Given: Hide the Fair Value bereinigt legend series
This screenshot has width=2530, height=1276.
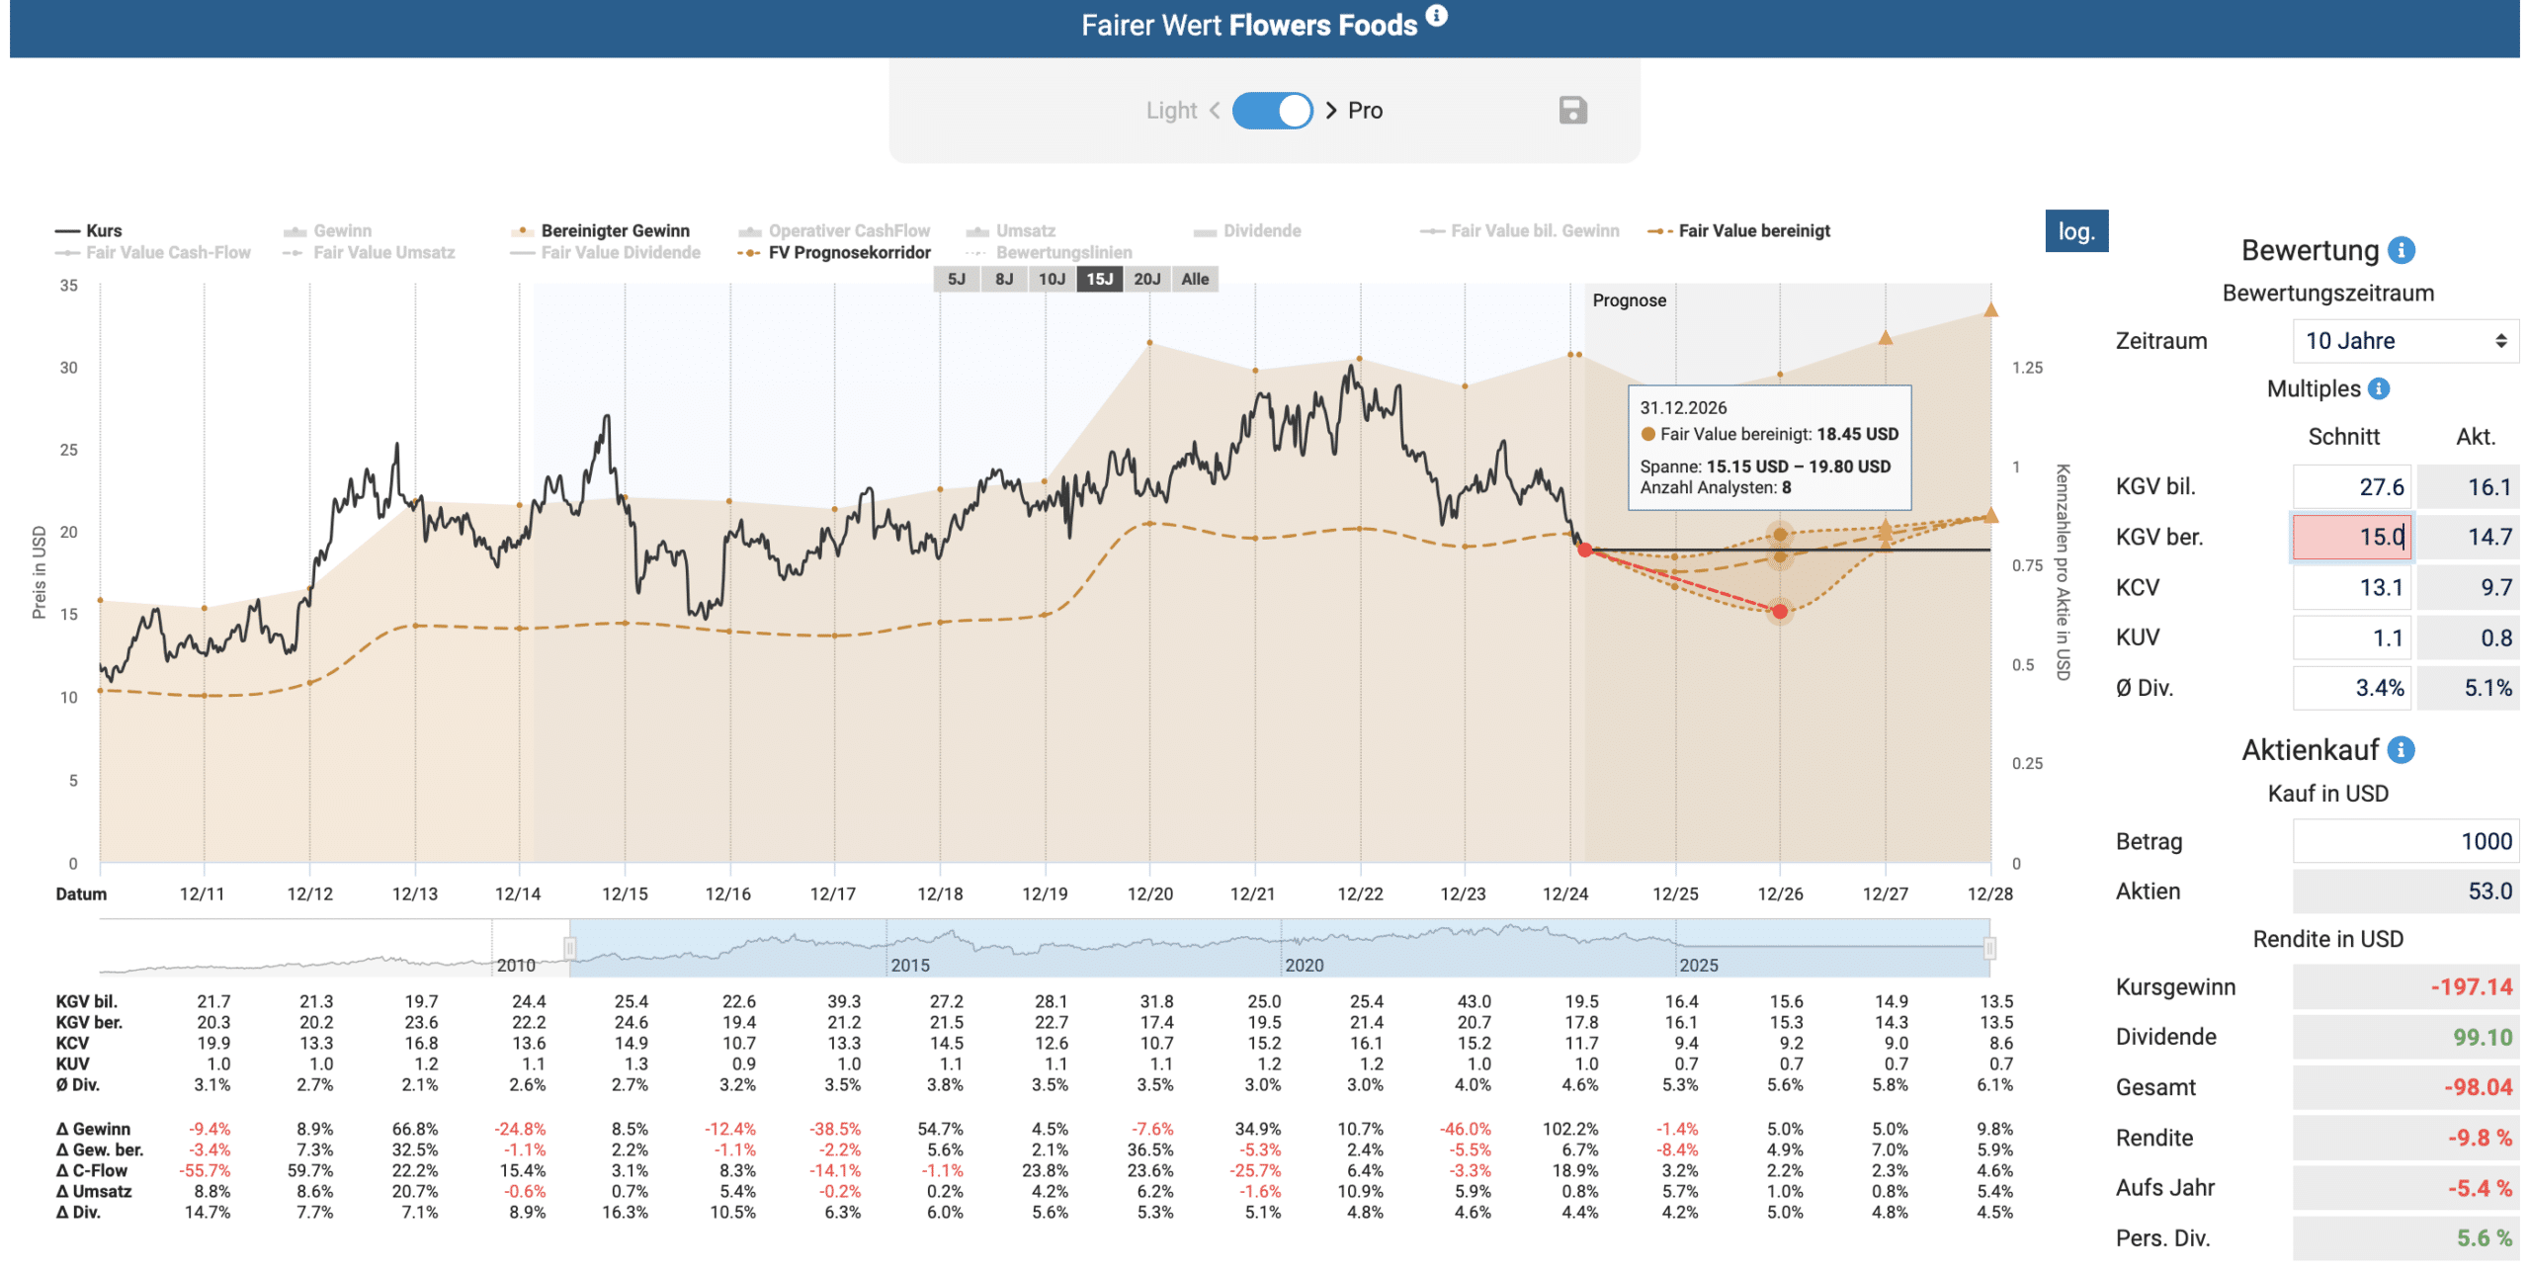Looking at the screenshot, I should coord(1738,230).
